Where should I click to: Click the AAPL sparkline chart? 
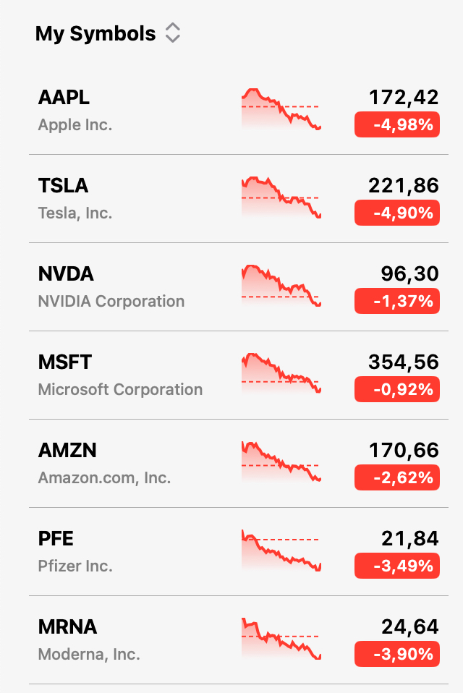(281, 109)
